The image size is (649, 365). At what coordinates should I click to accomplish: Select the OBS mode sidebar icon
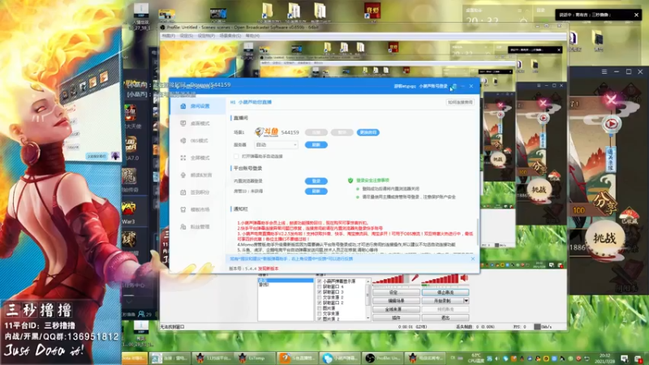tap(183, 140)
